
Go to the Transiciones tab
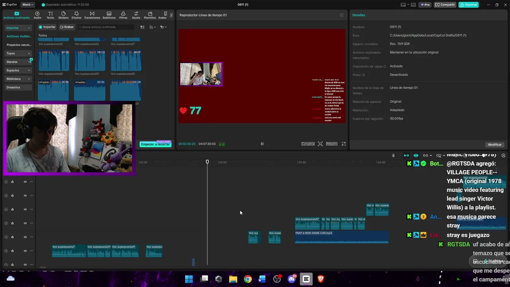[92, 15]
